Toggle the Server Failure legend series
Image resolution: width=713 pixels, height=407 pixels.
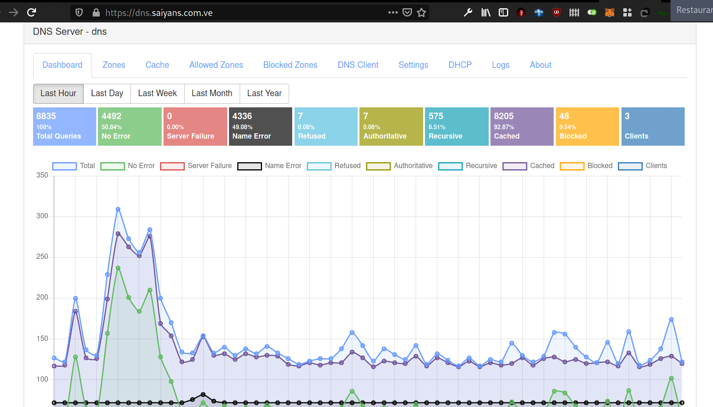[196, 166]
